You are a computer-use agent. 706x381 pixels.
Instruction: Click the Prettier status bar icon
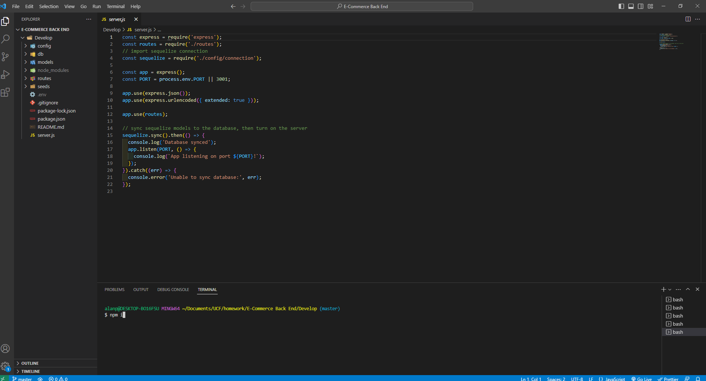pos(669,379)
